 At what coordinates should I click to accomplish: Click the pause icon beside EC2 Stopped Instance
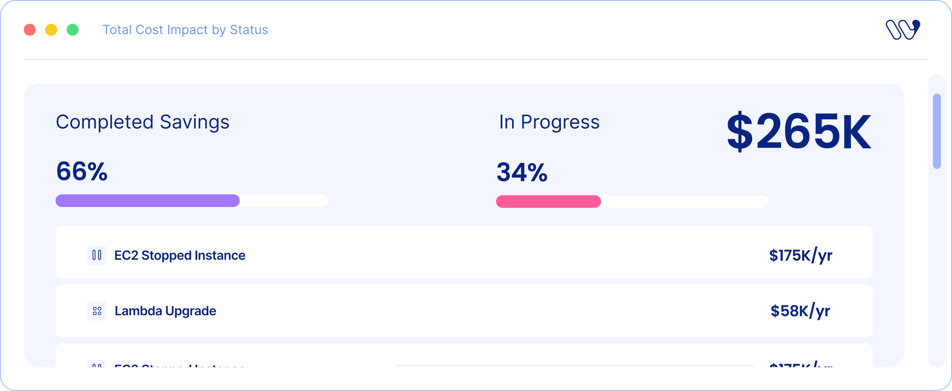97,255
